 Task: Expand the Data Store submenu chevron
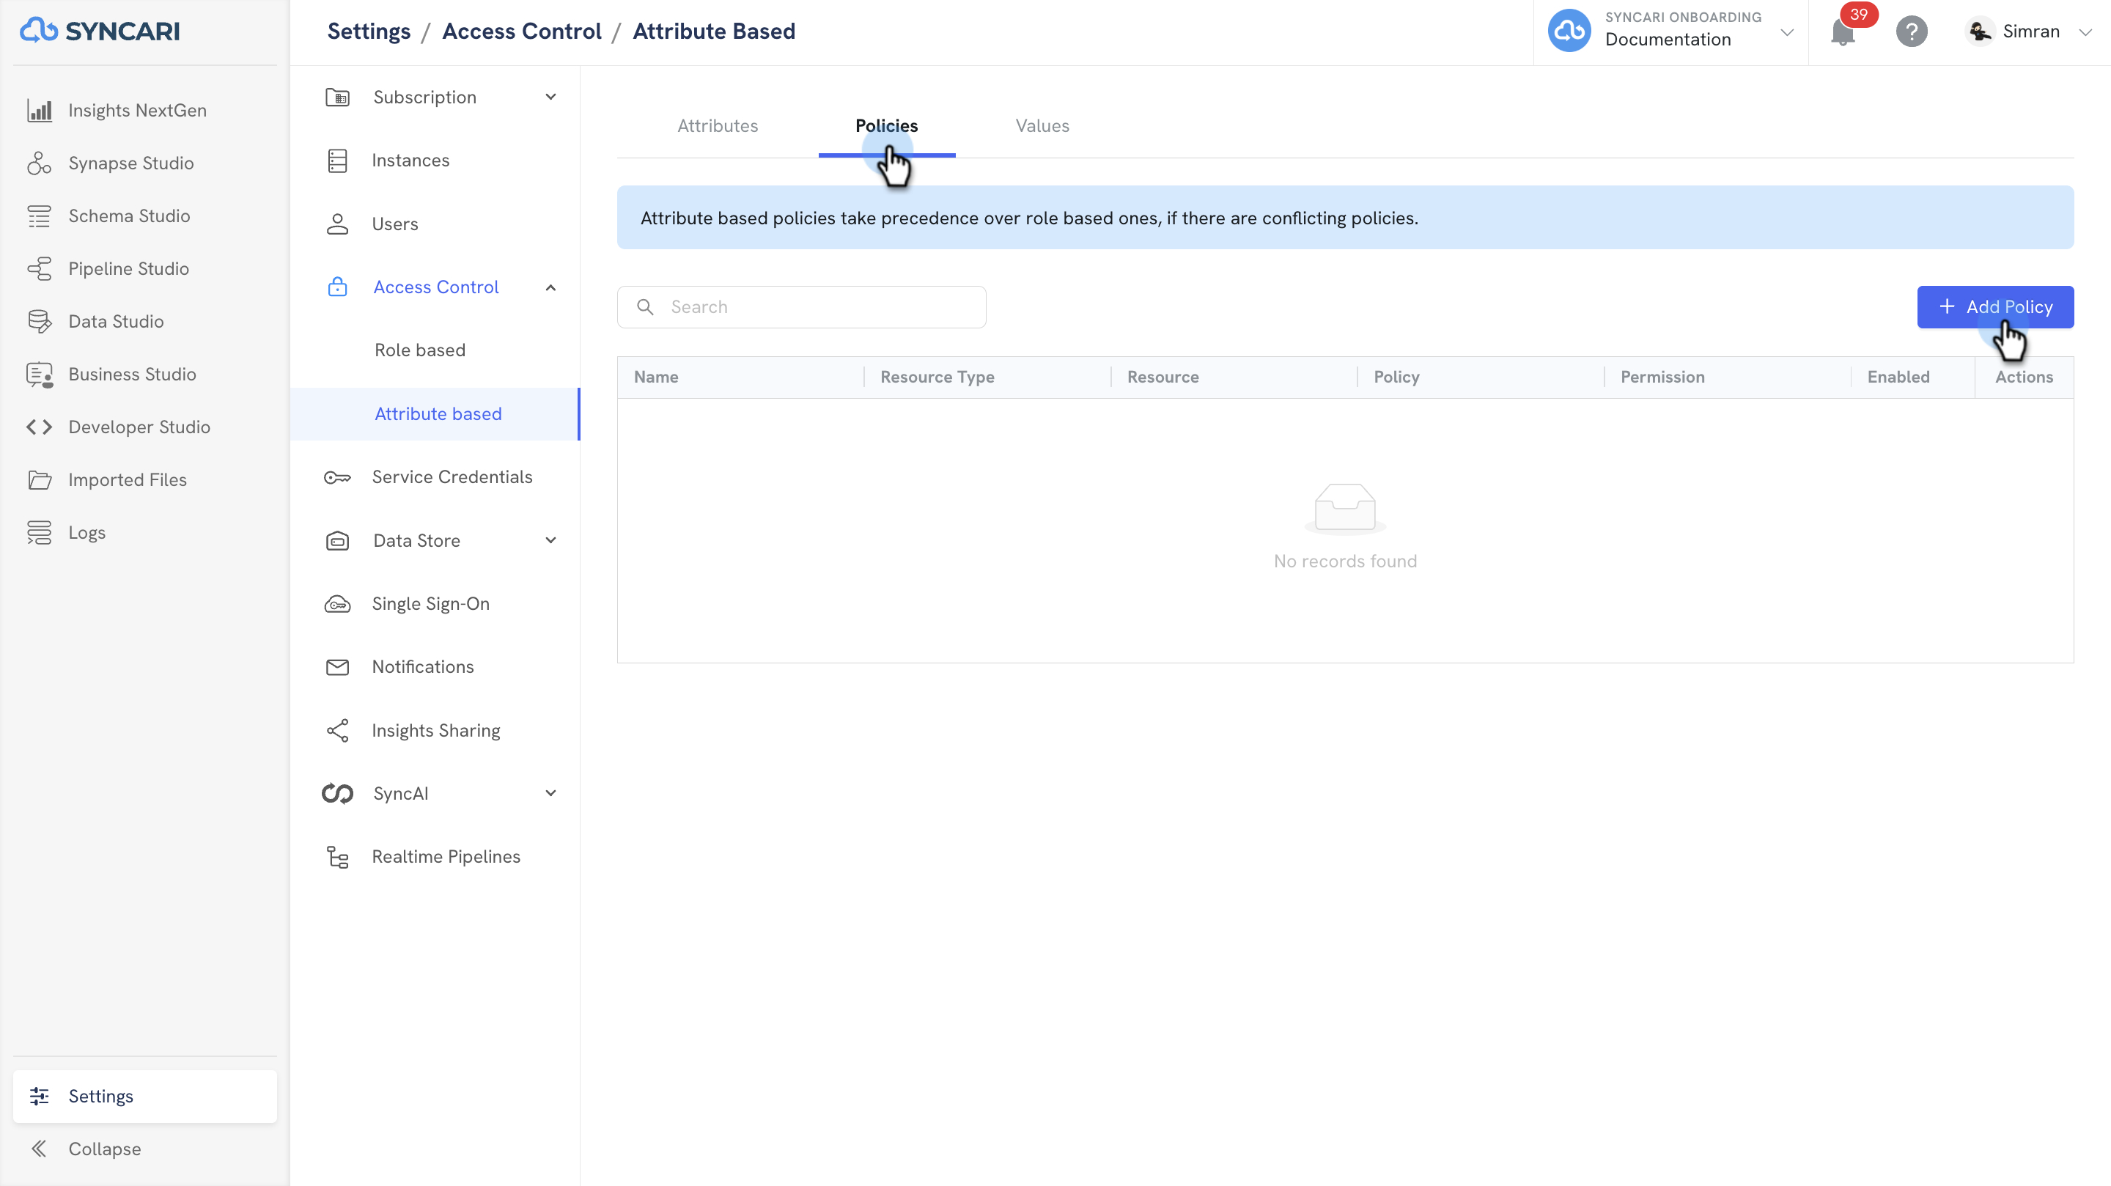[x=550, y=540]
